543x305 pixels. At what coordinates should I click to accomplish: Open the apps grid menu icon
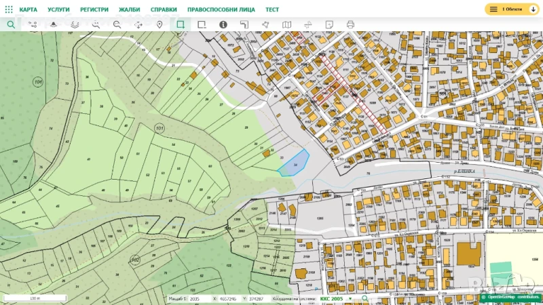click(x=9, y=9)
